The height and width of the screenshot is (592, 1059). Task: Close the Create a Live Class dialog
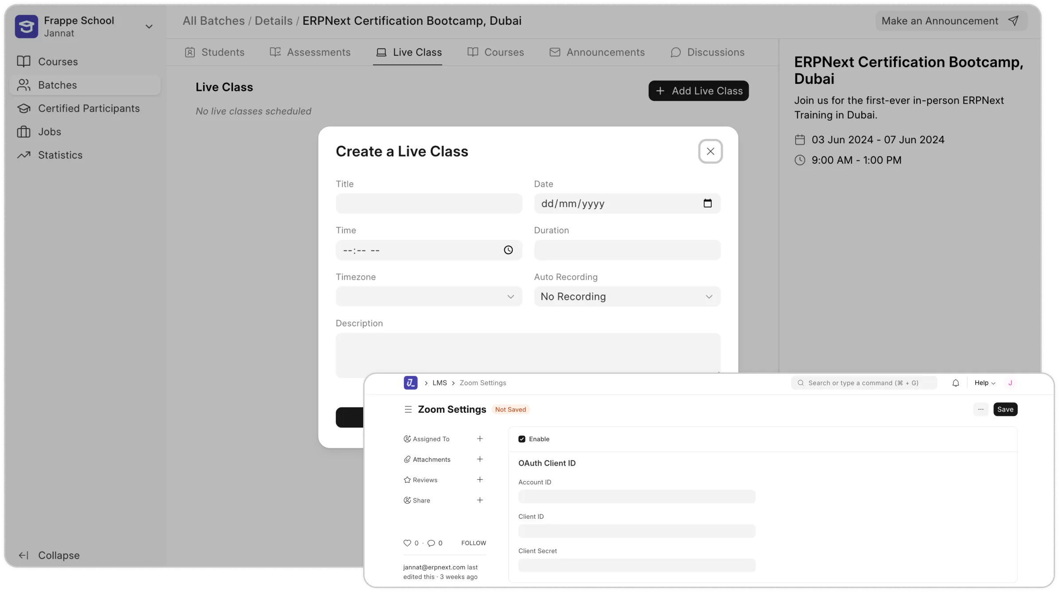710,151
